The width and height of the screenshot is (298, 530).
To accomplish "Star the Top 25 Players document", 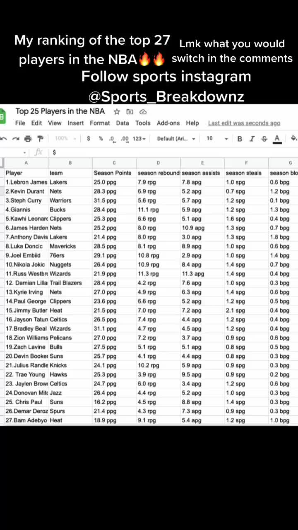I will [x=117, y=111].
